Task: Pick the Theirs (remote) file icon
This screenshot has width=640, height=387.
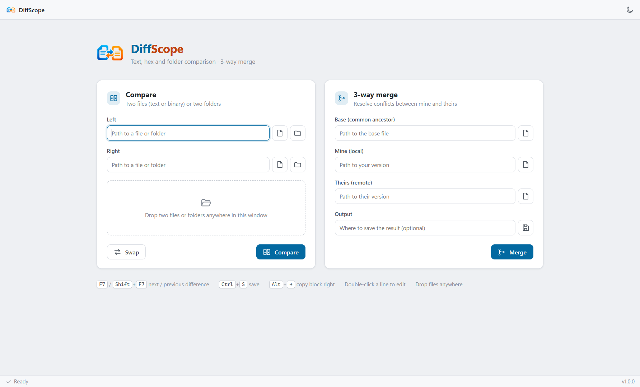Action: click(525, 196)
